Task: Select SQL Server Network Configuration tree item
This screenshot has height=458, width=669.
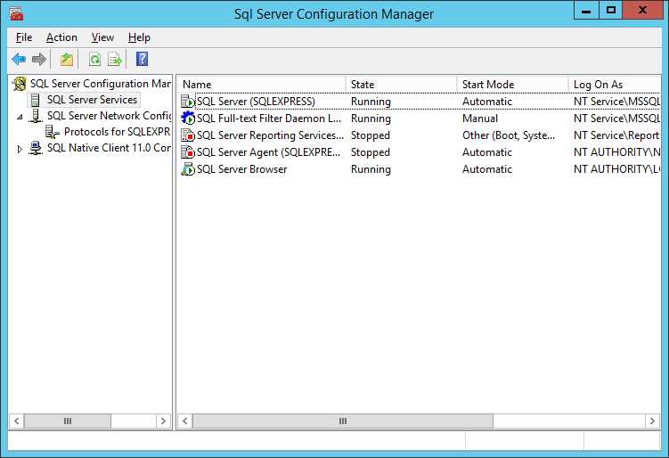Action: [x=109, y=116]
